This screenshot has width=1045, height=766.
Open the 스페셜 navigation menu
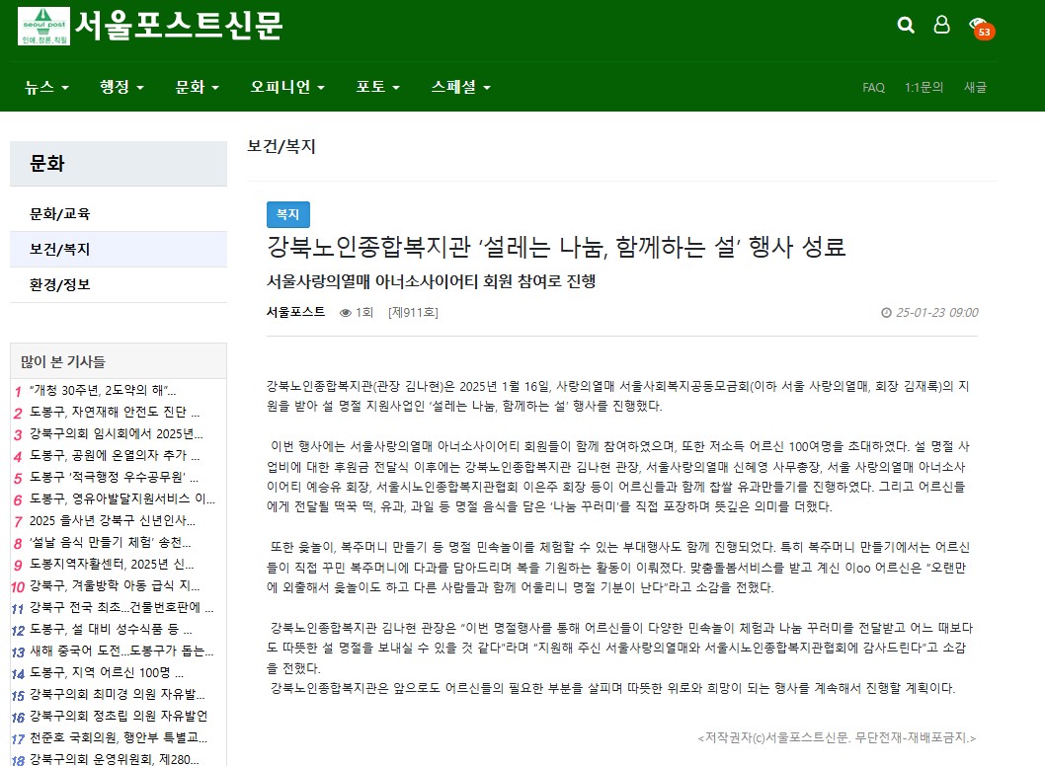click(x=460, y=87)
